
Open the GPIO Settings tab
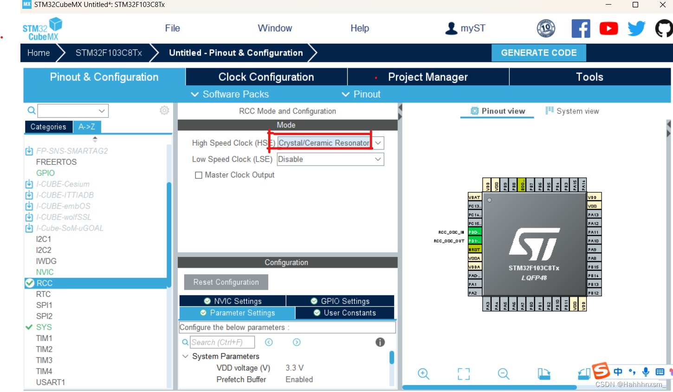(x=340, y=301)
